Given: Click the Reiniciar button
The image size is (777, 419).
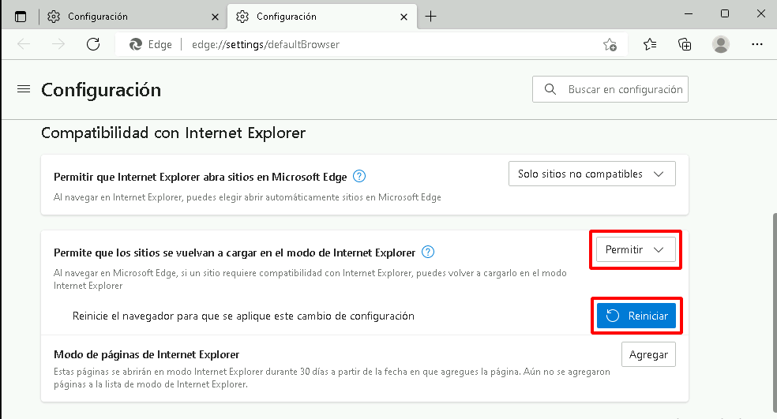Looking at the screenshot, I should tap(636, 316).
